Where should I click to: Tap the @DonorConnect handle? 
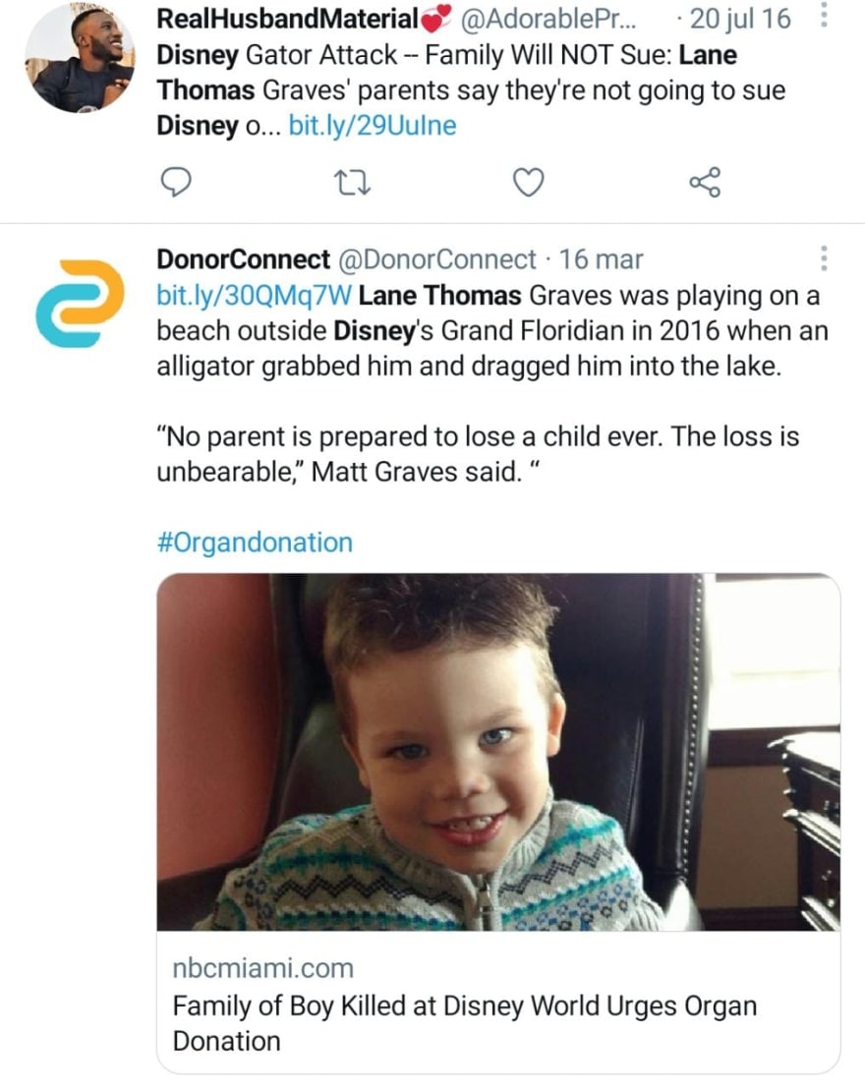point(436,259)
